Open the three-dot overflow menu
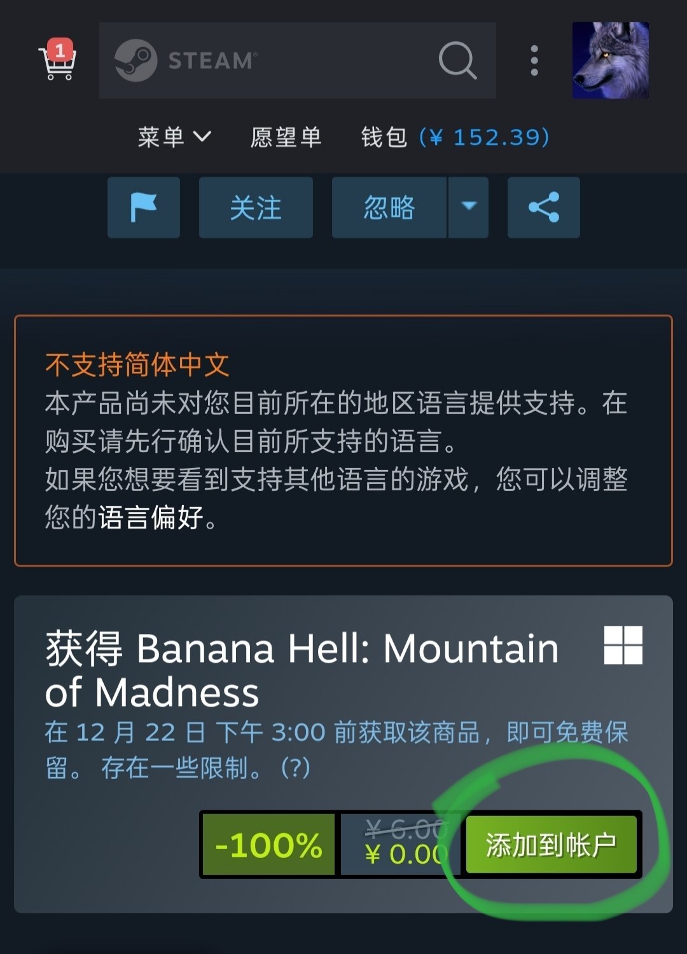 tap(534, 60)
